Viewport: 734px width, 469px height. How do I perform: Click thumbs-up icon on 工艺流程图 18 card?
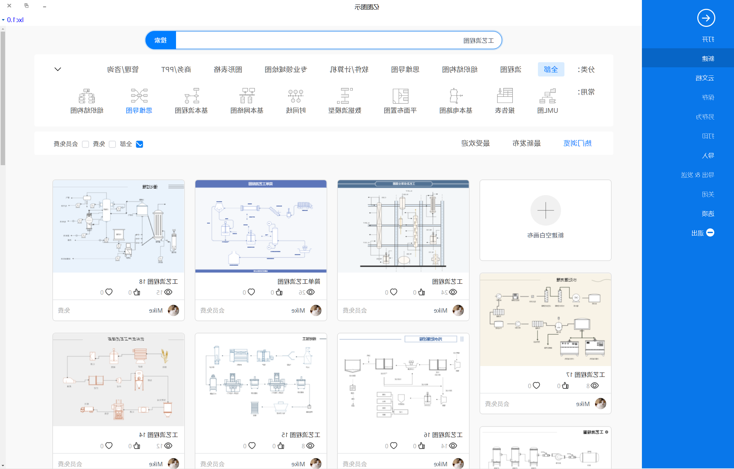(137, 292)
